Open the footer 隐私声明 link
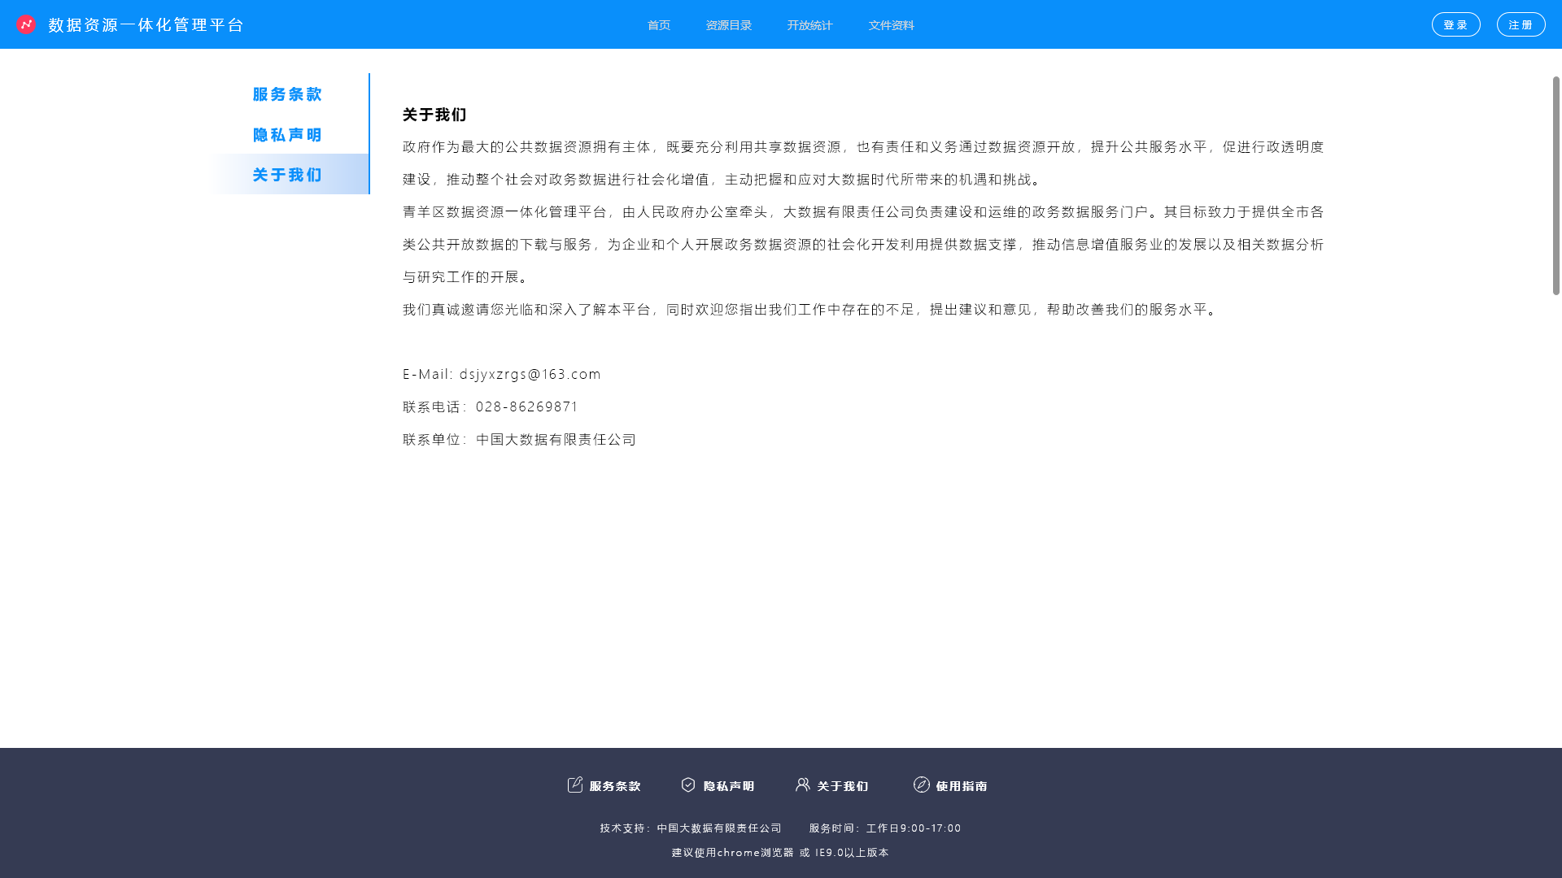 [x=729, y=786]
